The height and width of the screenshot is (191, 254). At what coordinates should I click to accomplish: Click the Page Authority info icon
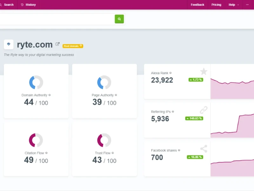(116, 95)
